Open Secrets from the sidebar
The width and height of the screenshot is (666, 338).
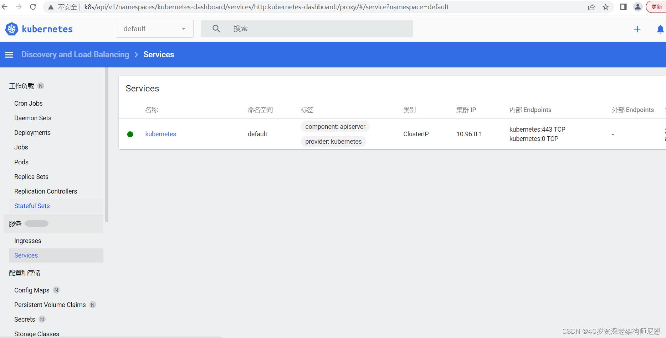point(25,319)
